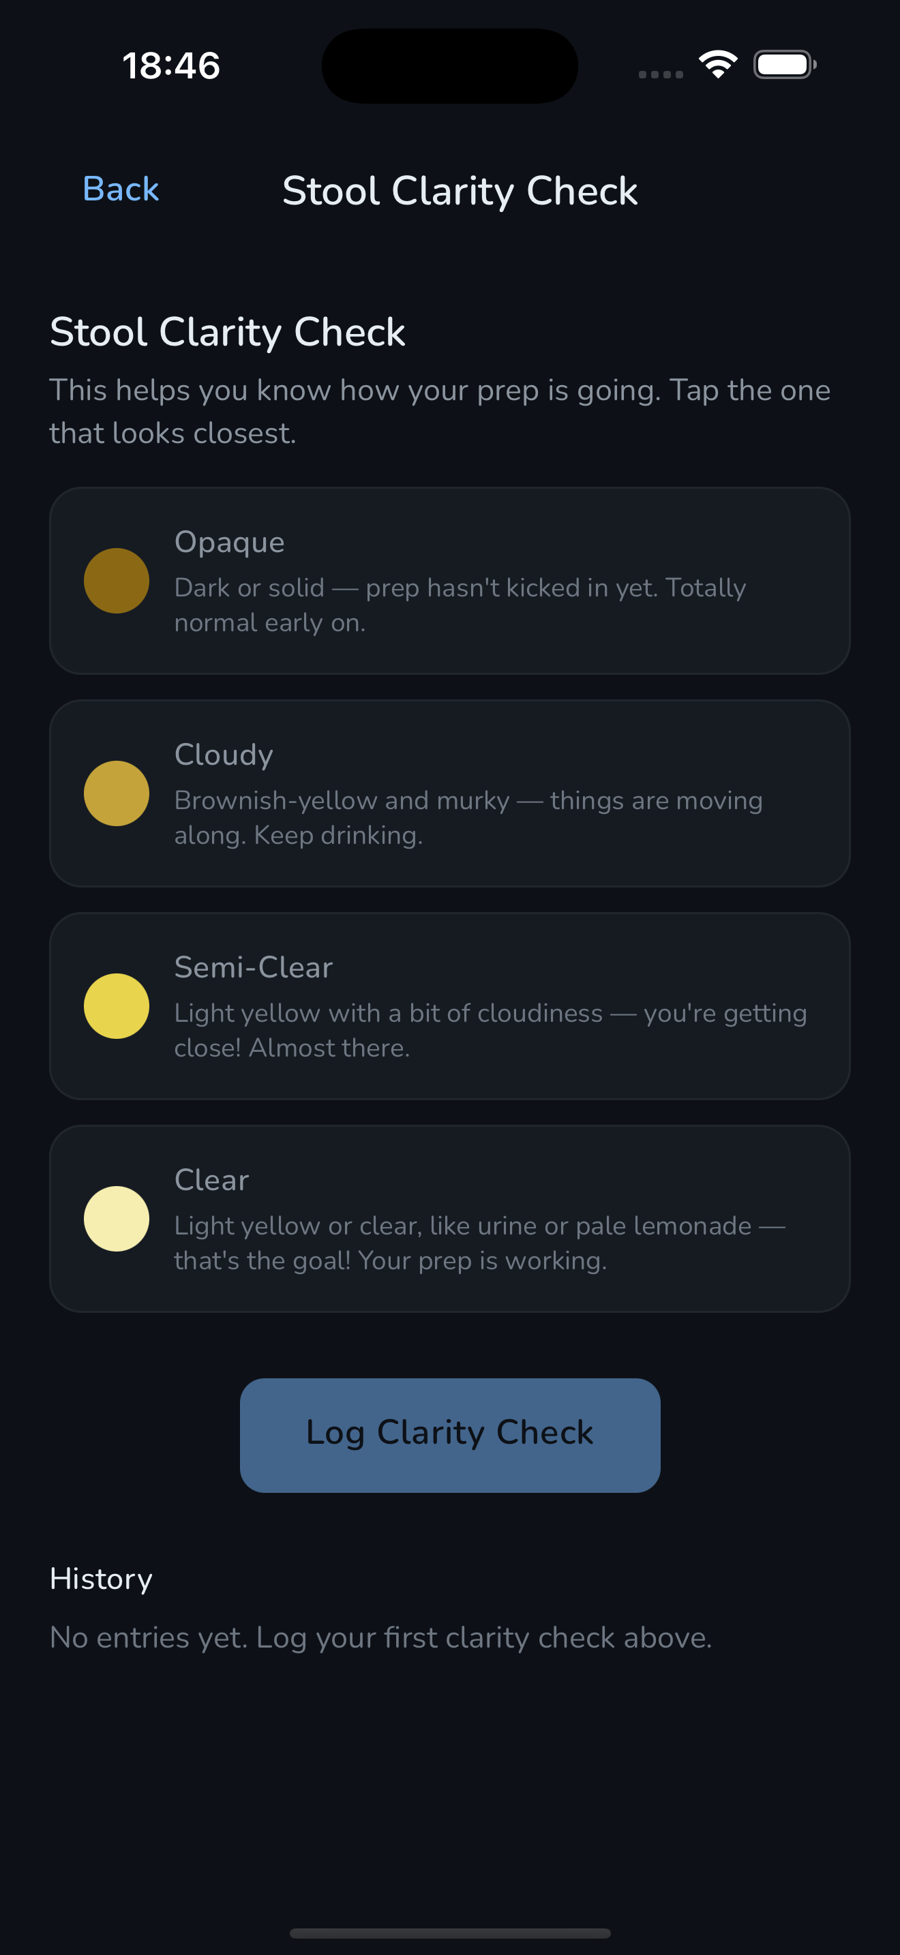900x1955 pixels.
Task: Tap the cellular signal dots indicator
Action: (660, 74)
